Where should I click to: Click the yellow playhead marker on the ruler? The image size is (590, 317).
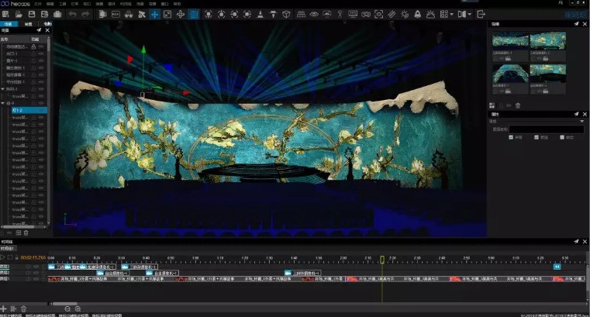382,260
